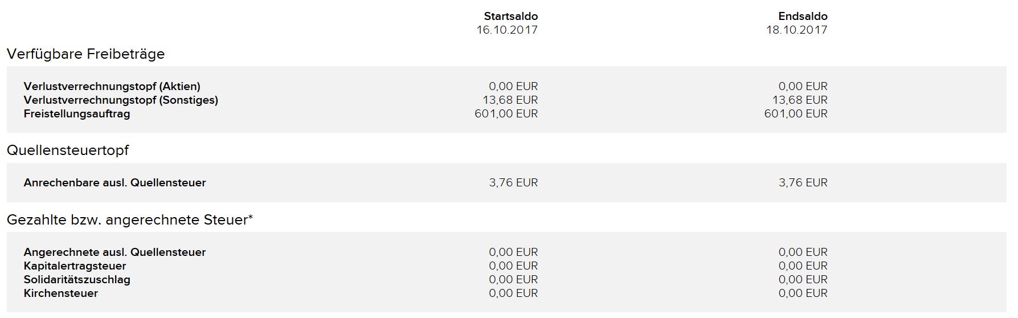Click the Quellensteuertopf section heading

(68, 150)
